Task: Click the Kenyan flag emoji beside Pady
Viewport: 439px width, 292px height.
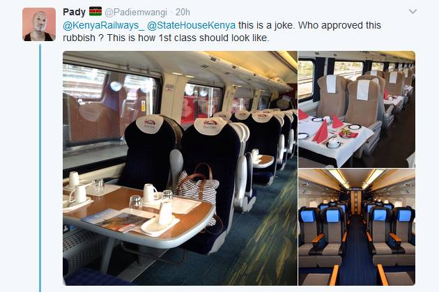Action: [x=95, y=12]
